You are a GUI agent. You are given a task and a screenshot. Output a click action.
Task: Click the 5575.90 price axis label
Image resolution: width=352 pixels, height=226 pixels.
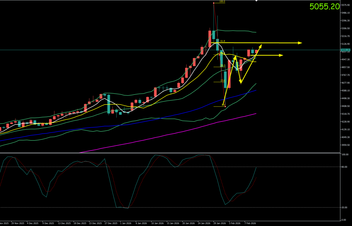point(346,5)
